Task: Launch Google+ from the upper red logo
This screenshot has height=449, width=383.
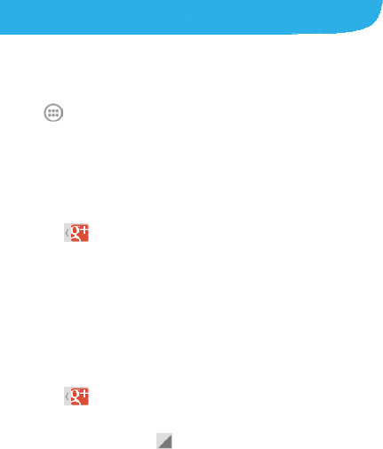Action: pos(79,233)
